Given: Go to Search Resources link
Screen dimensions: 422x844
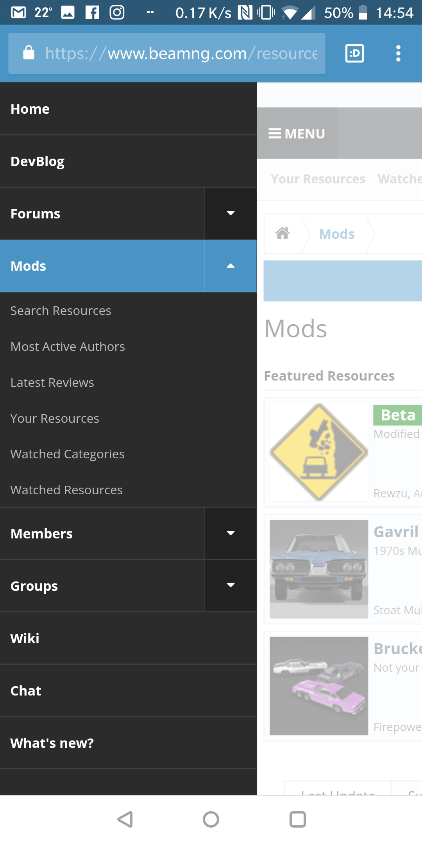Looking at the screenshot, I should 61,311.
